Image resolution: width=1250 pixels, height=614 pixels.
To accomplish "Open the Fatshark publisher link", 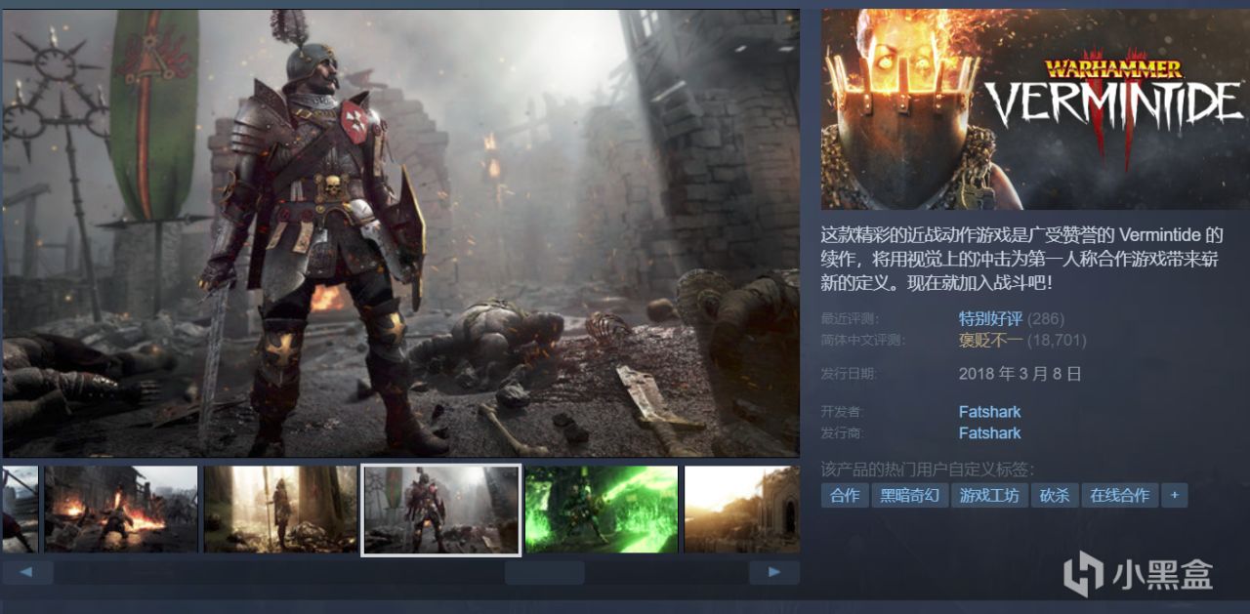I will coord(989,433).
